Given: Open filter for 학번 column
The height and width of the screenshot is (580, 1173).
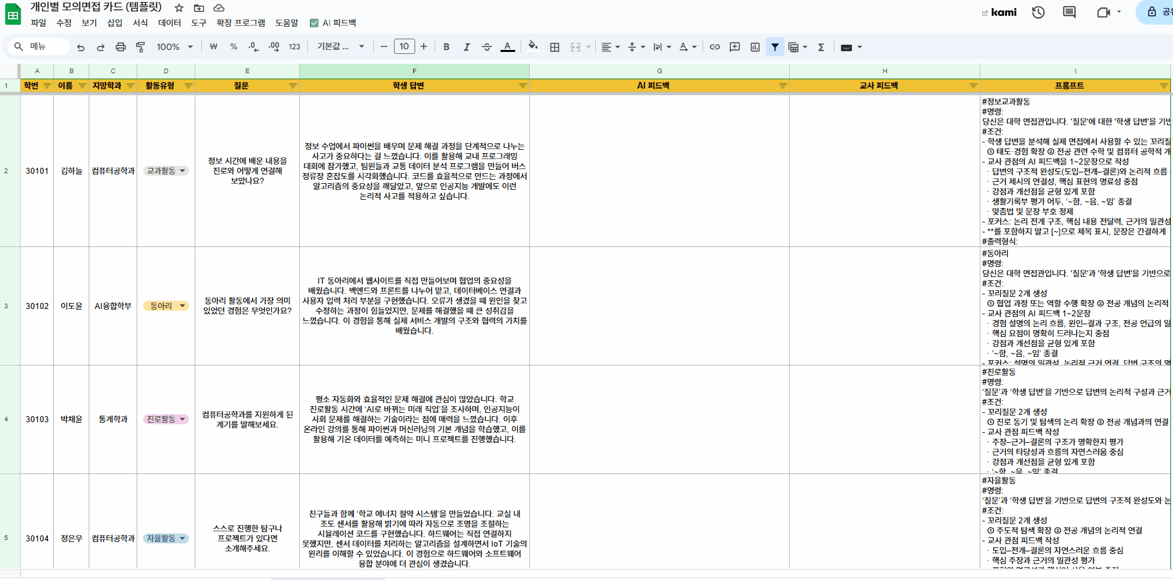Looking at the screenshot, I should 47,86.
